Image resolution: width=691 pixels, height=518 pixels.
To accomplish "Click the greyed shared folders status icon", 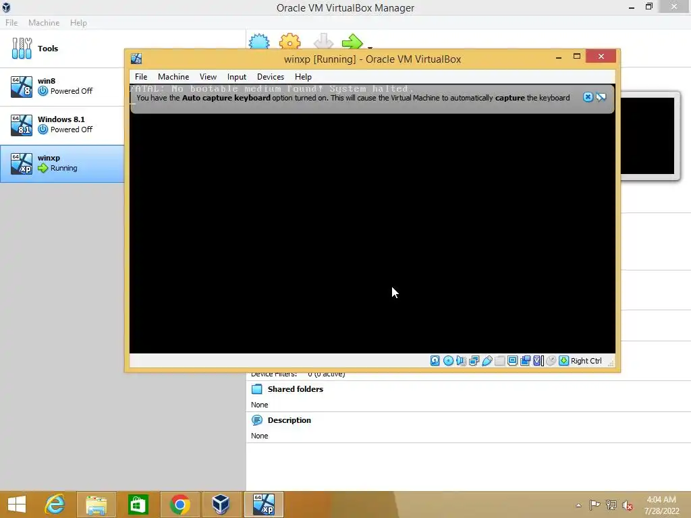I will [x=500, y=361].
